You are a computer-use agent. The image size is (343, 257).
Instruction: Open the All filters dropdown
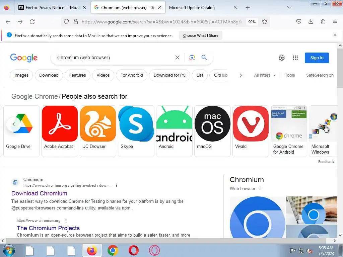265,75
